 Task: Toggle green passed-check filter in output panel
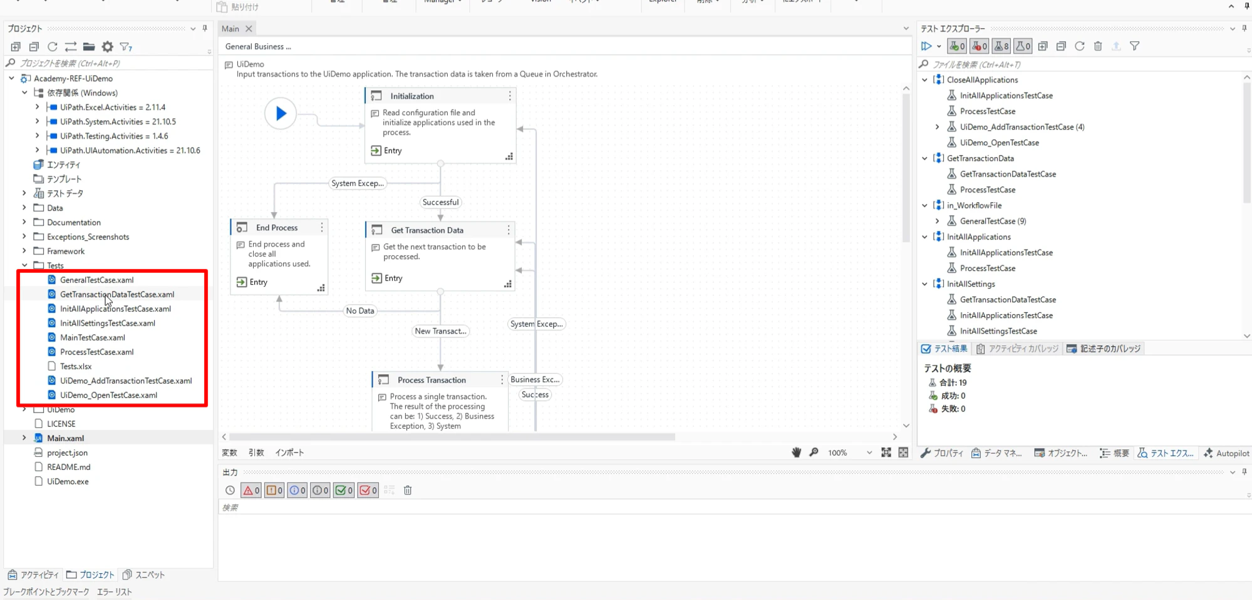[344, 491]
